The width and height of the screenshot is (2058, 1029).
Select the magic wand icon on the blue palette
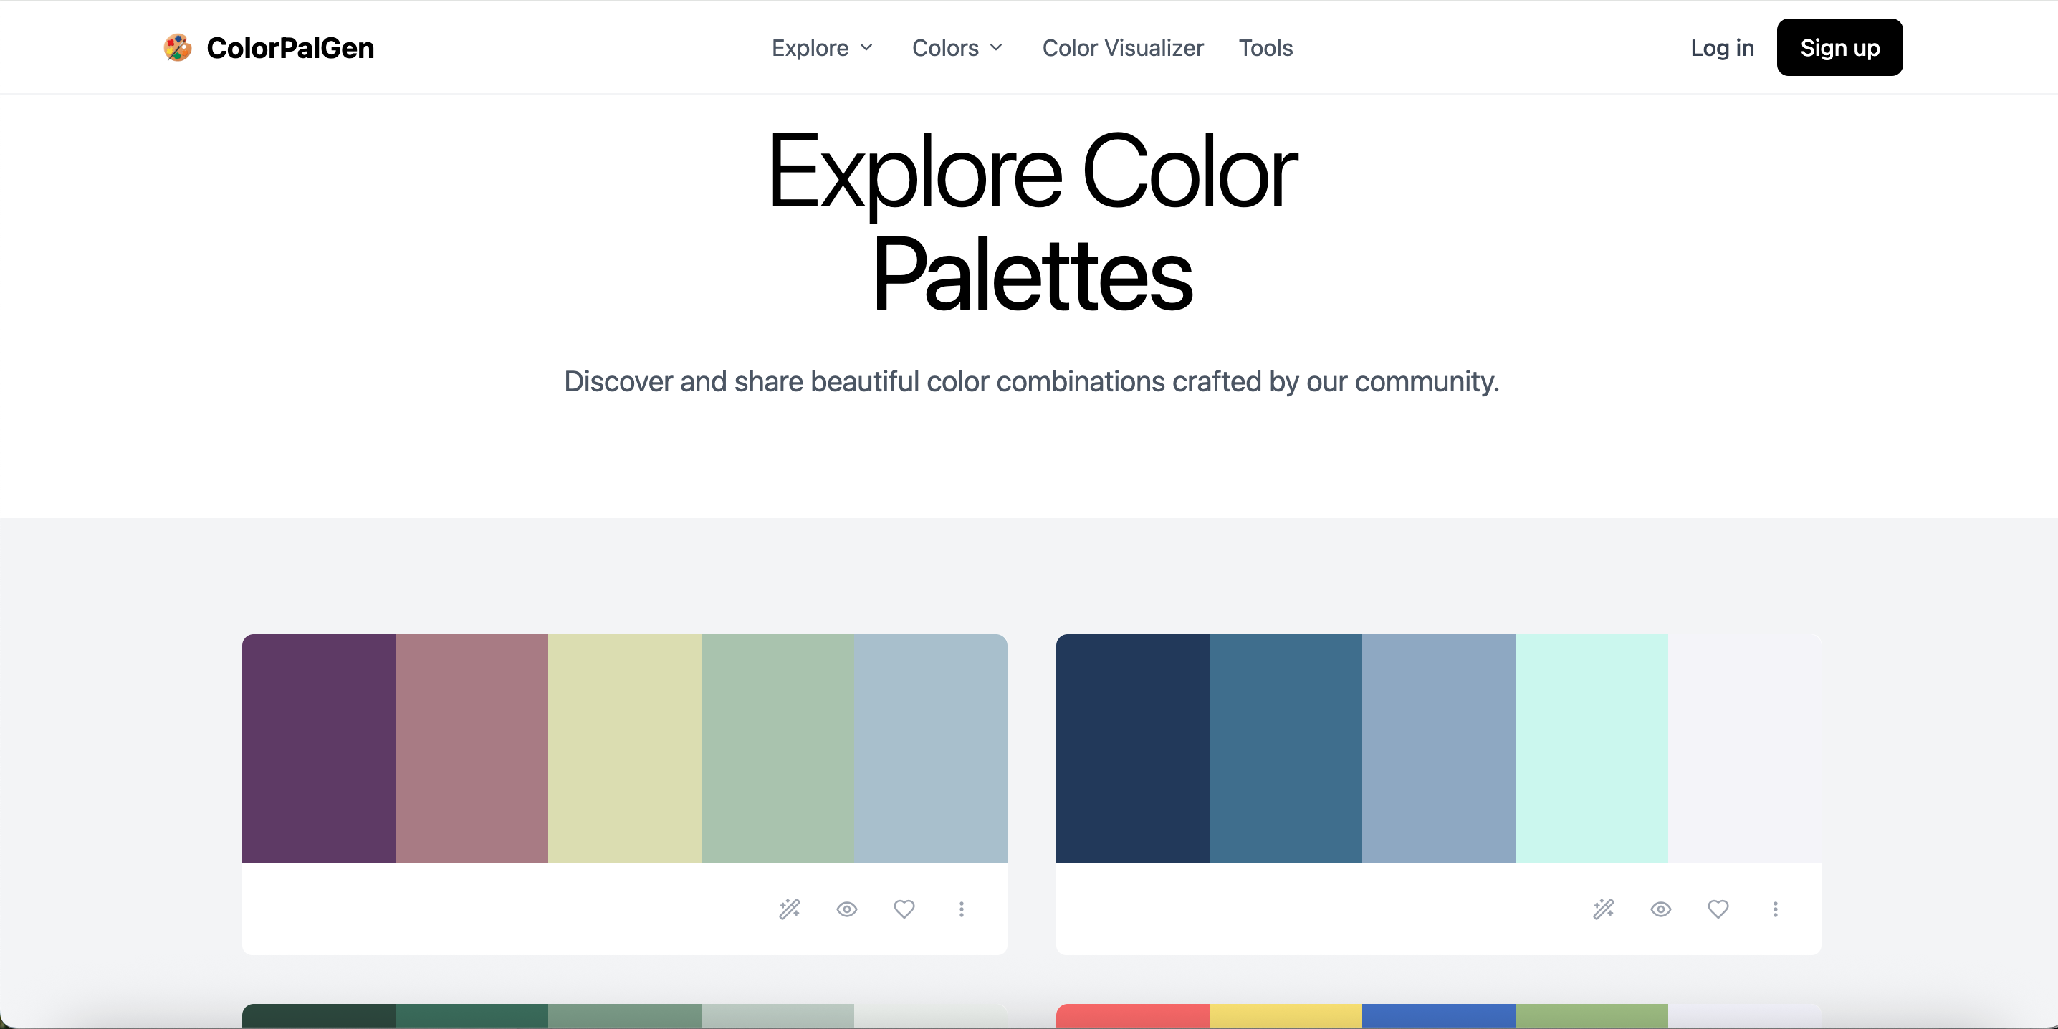(1603, 909)
